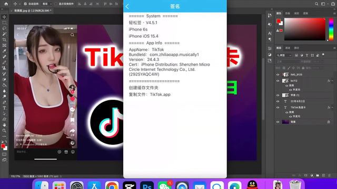Image resolution: width=337 pixels, height=189 pixels.
Task: Select the Magic Wand tool
Action: pyautogui.click(x=4, y=34)
